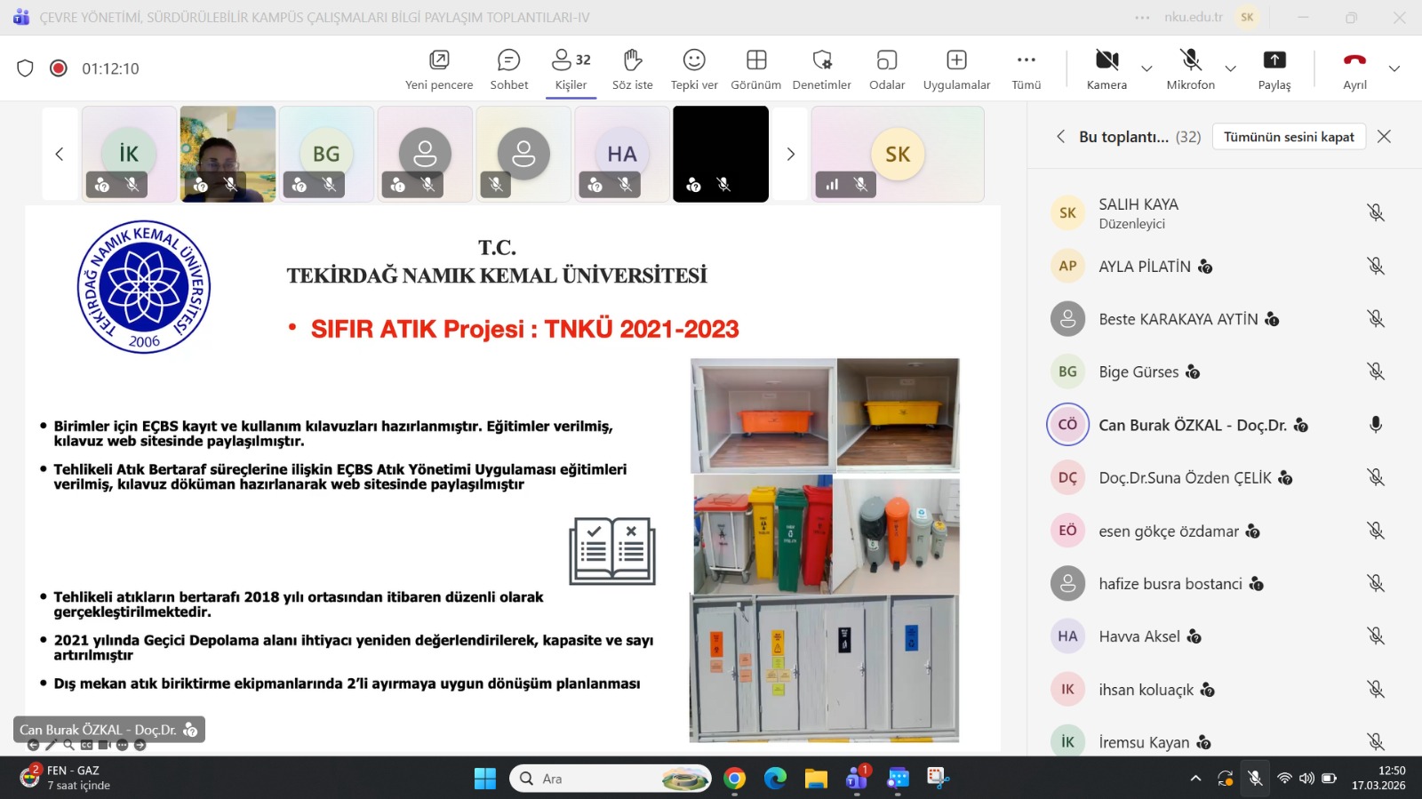Expand the Ayrıl leave options arrow
The image size is (1422, 799).
coord(1394,68)
